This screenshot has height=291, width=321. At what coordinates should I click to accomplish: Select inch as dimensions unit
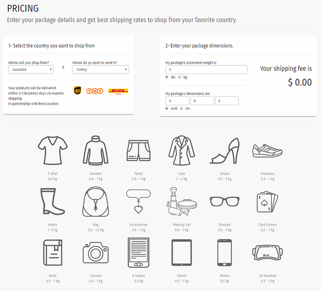[x=167, y=108]
